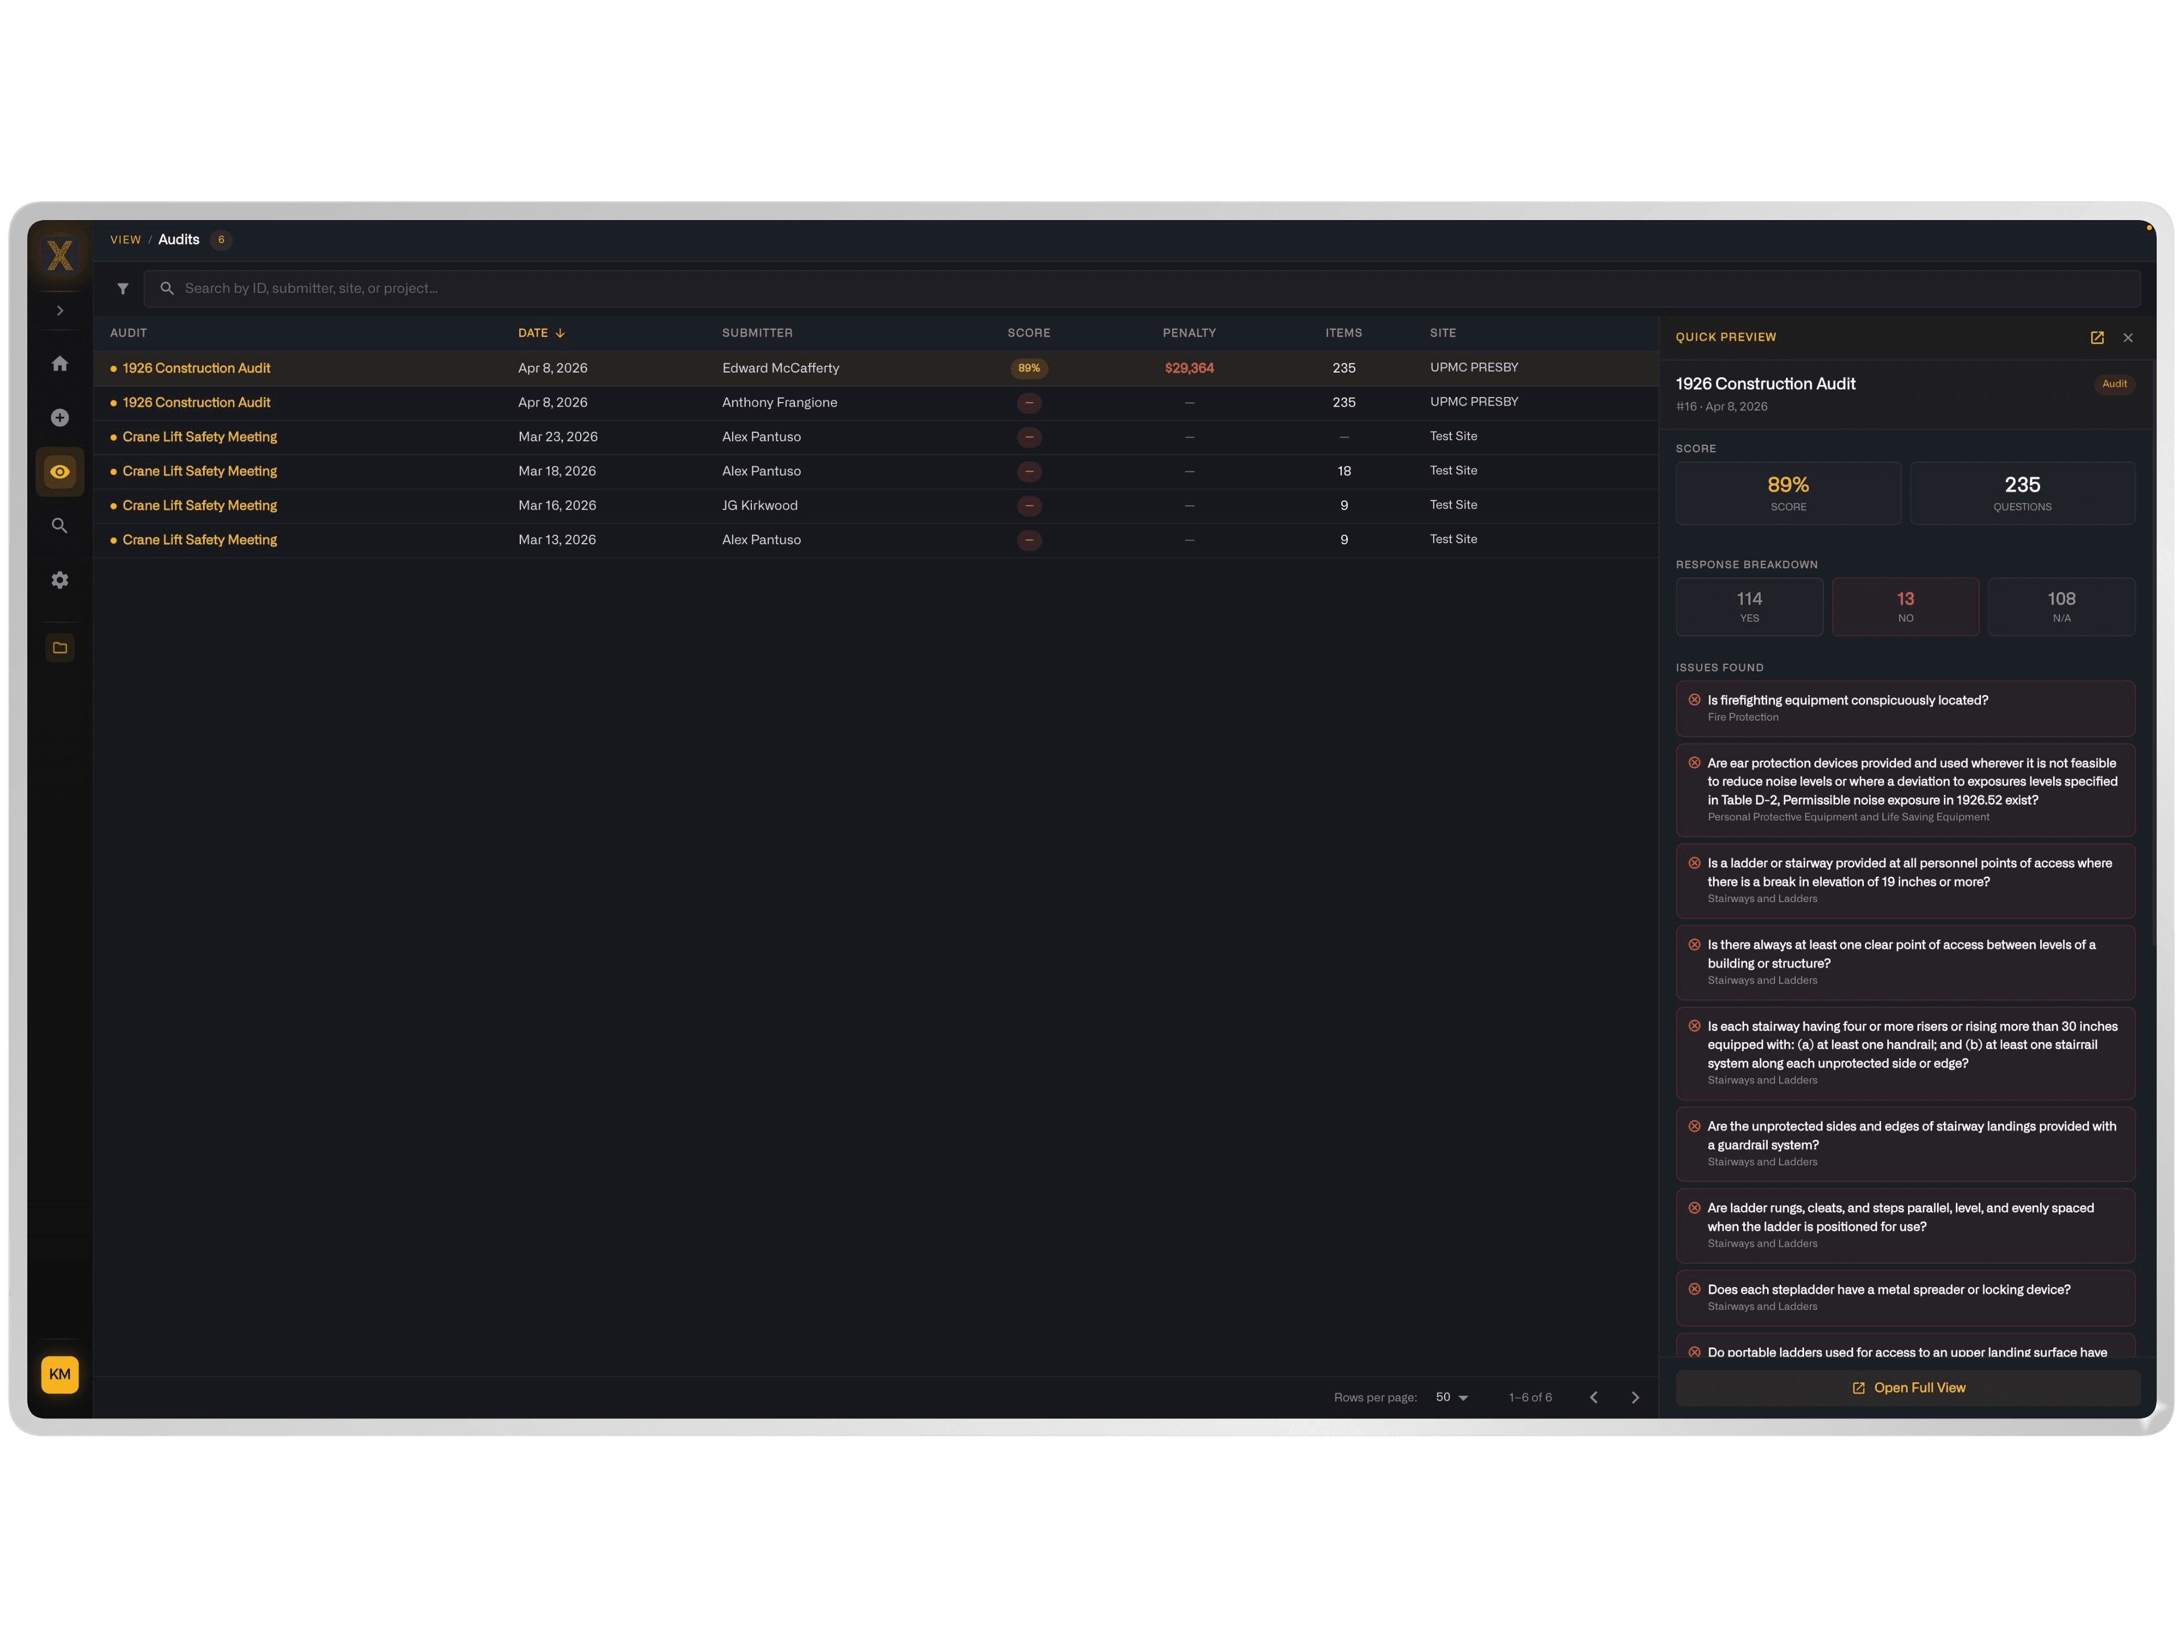2184x1638 pixels.
Task: Click the Audit tag badge in preview
Action: (x=2114, y=384)
